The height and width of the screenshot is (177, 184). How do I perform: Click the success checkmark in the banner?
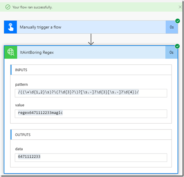pyautogui.click(x=8, y=7)
